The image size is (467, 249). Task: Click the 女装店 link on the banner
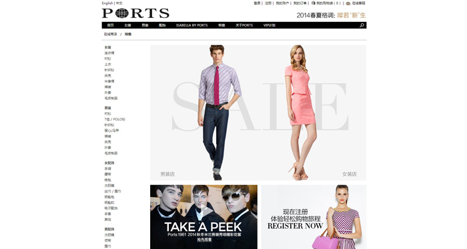click(350, 174)
